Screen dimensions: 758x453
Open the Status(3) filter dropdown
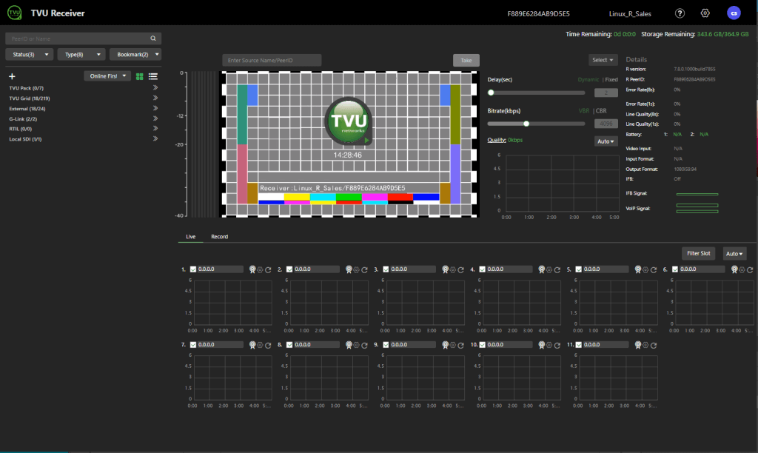pyautogui.click(x=29, y=55)
